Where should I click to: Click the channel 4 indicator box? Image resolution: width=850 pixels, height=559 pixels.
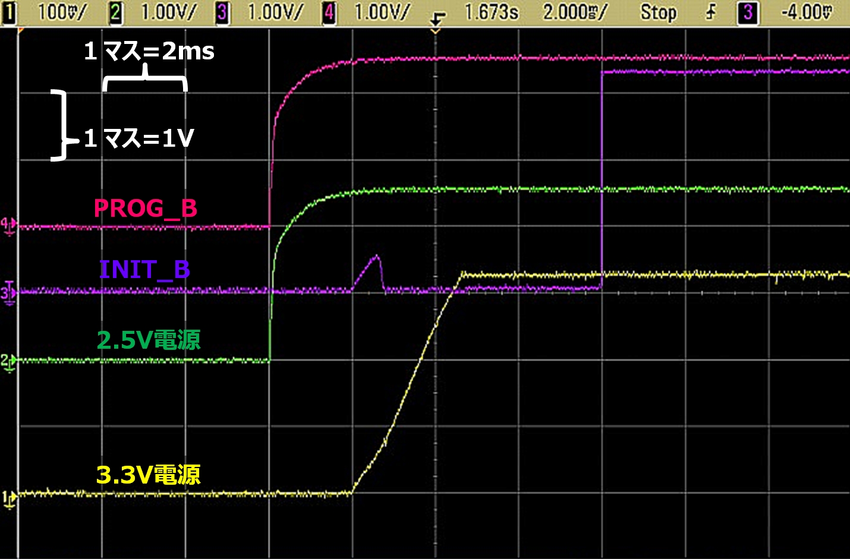tap(329, 12)
